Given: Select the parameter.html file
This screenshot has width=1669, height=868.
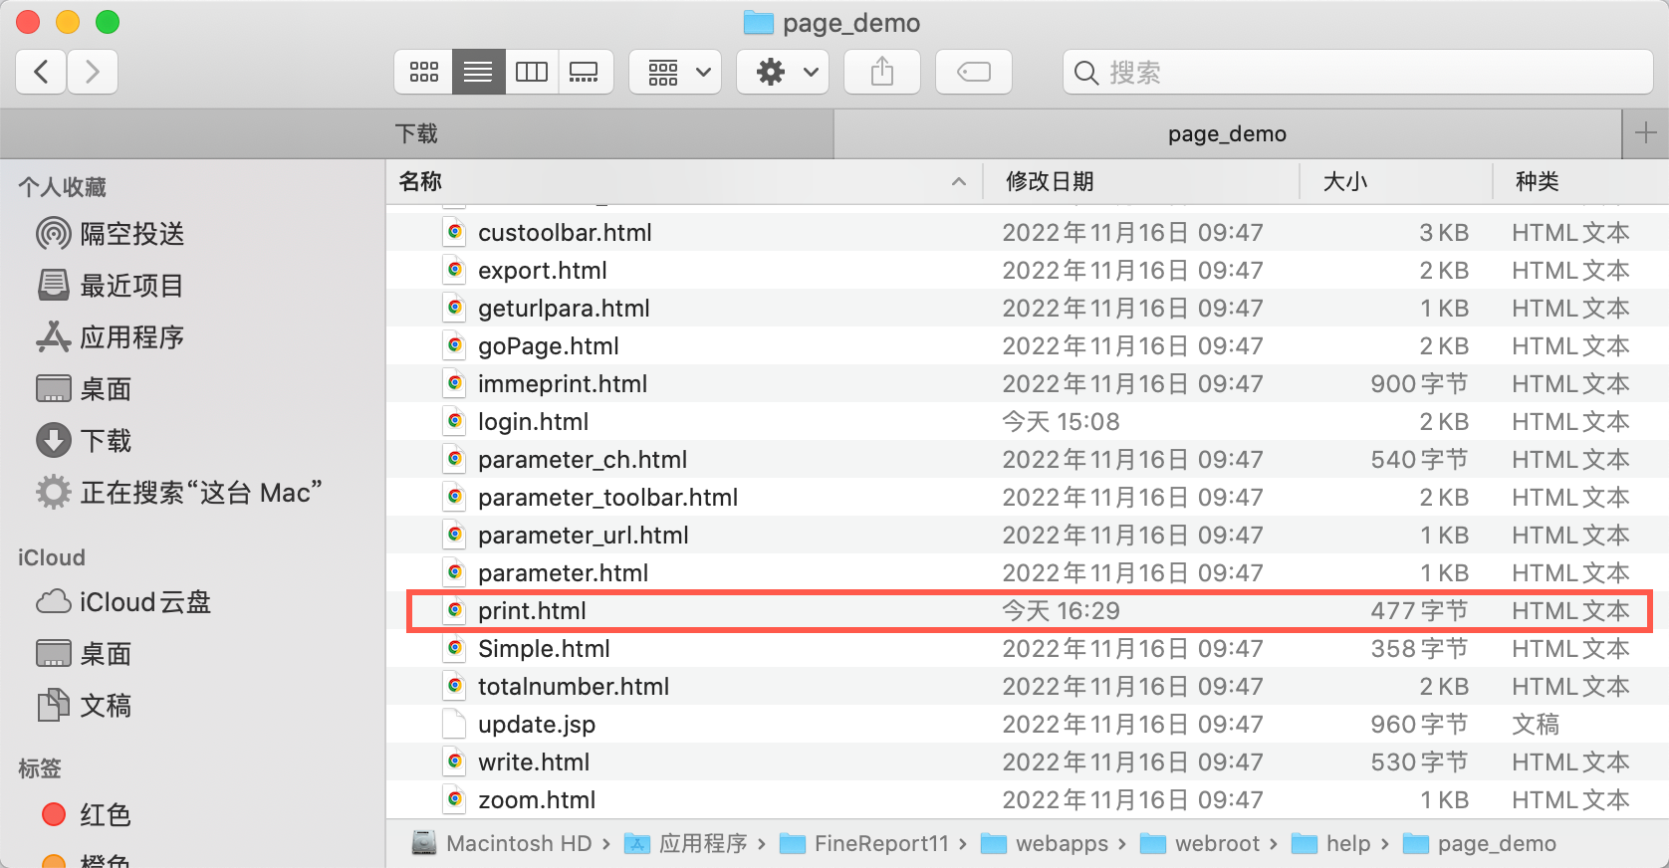Looking at the screenshot, I should coord(1028,572).
